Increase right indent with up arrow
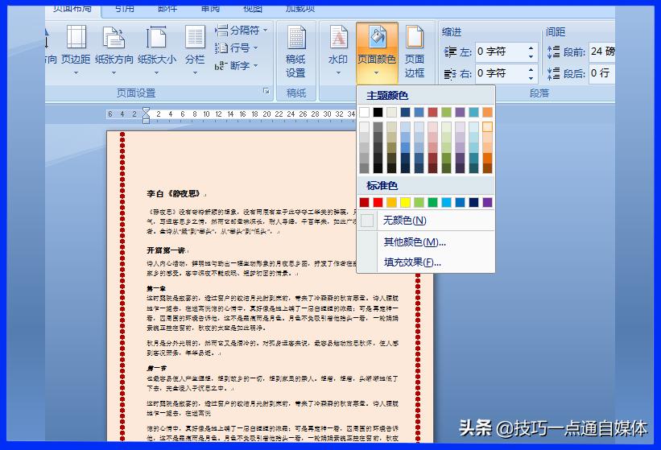This screenshot has height=450, width=661. (531, 69)
